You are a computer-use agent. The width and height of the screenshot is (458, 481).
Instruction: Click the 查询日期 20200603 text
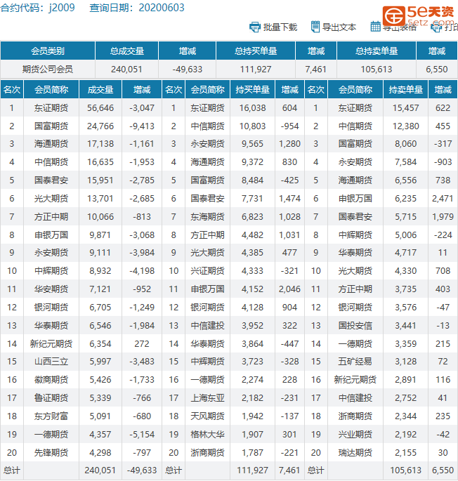click(137, 8)
